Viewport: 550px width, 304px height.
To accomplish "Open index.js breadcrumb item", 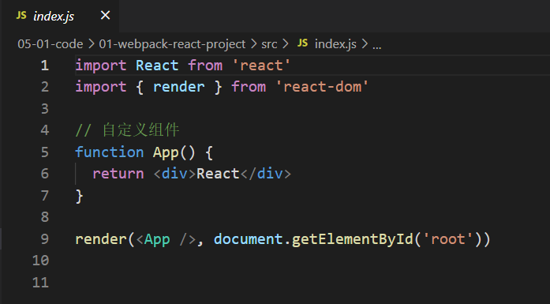I will click(x=335, y=44).
